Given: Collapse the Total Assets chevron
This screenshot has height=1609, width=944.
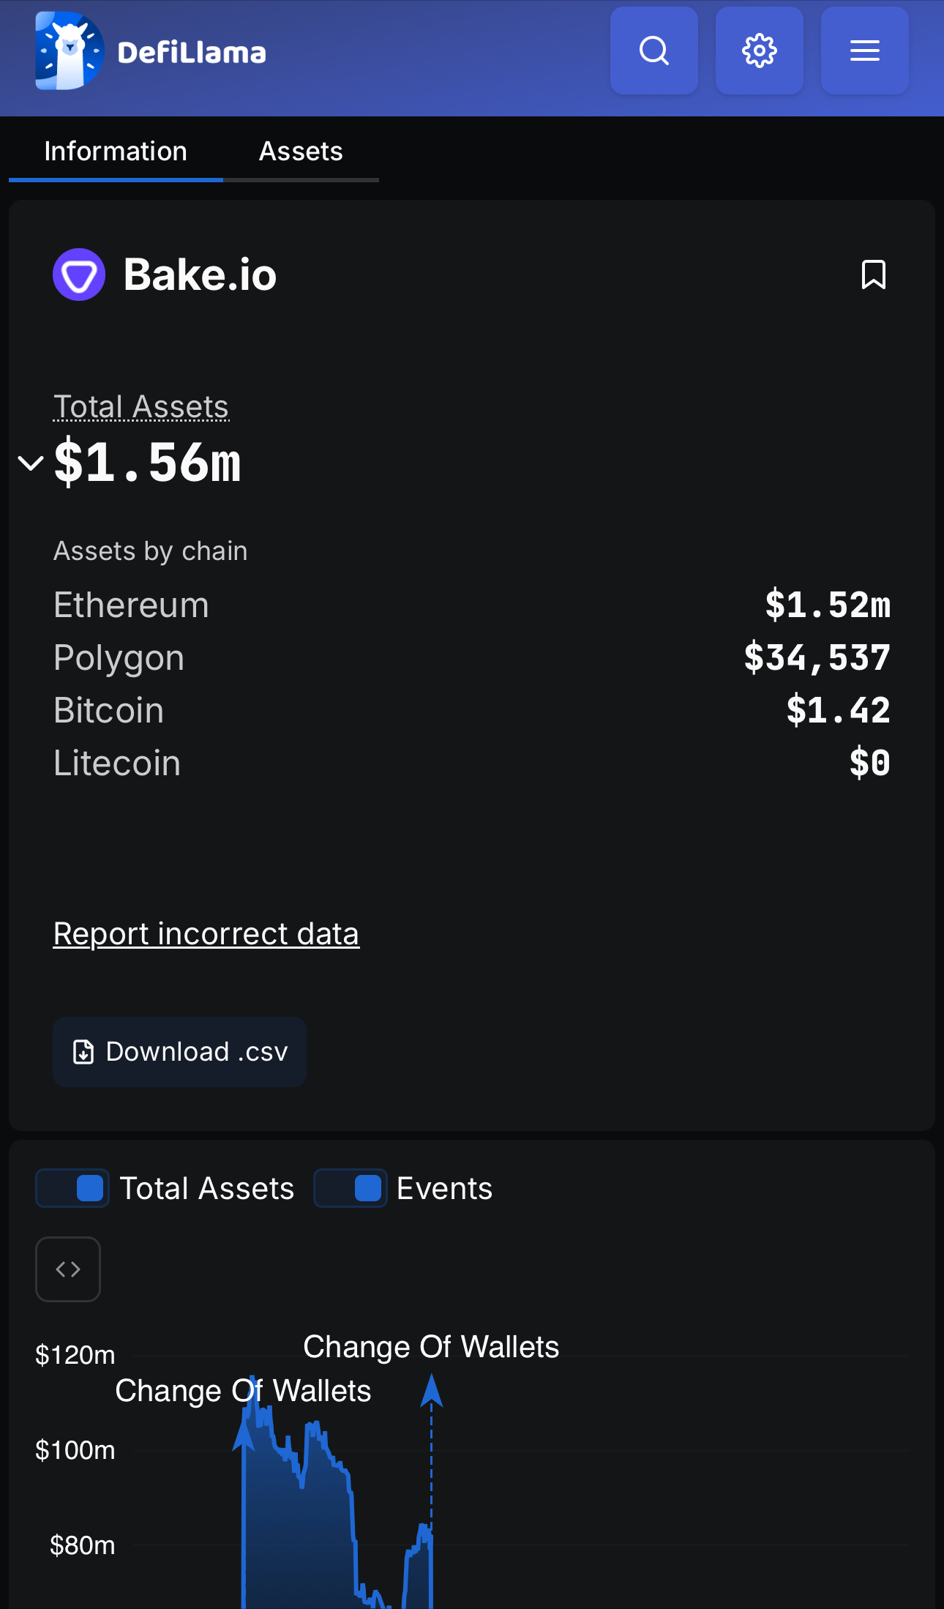Looking at the screenshot, I should coord(30,463).
